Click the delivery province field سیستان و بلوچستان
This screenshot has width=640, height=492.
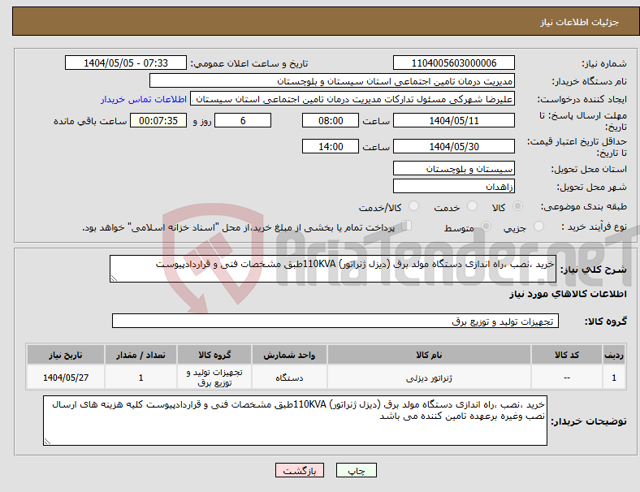(x=453, y=168)
